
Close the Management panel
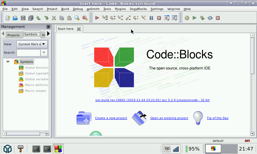49,27
